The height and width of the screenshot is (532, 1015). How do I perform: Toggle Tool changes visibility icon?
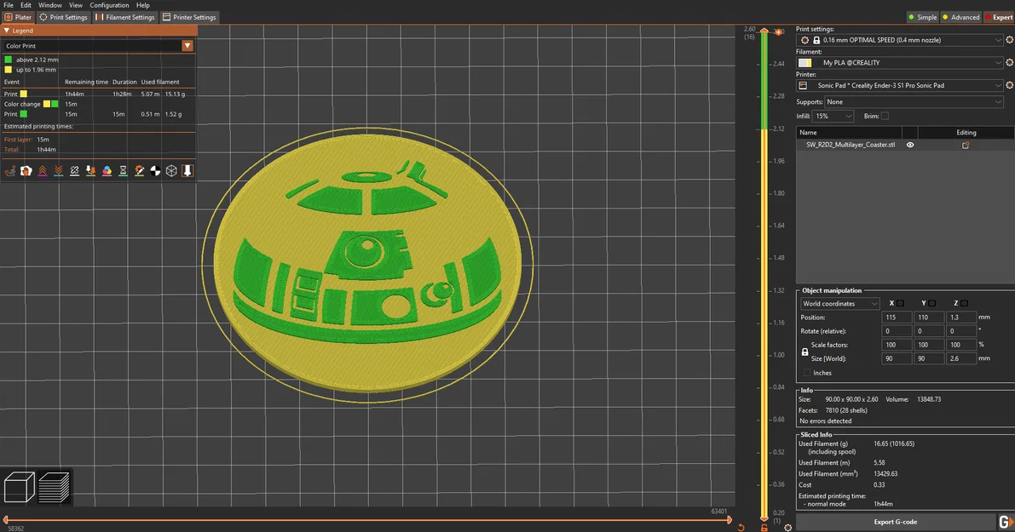[x=90, y=170]
